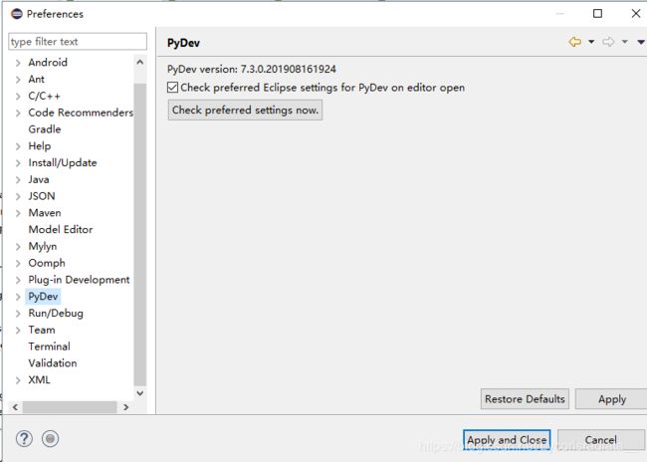Open the back history dropdown arrow
This screenshot has height=462, width=647.
[591, 42]
